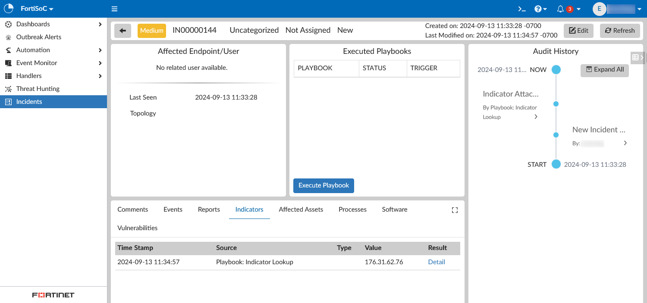Expand the Dashboards submenu
647x303 pixels.
tap(100, 24)
